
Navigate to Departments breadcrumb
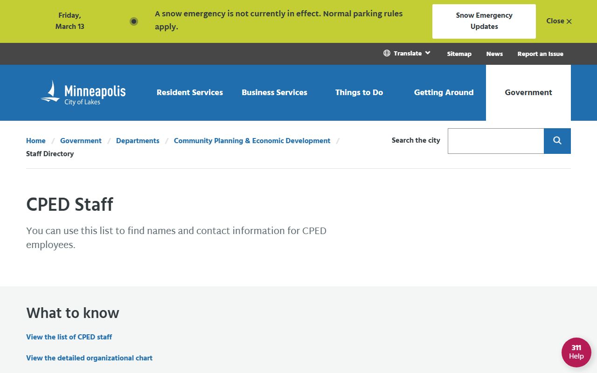point(138,141)
